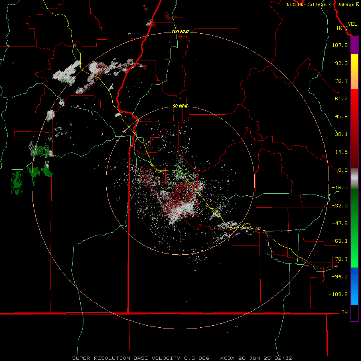Image resolution: width=361 pixels, height=361 pixels.
Task: Click the VEL legend title
Action: point(352,24)
